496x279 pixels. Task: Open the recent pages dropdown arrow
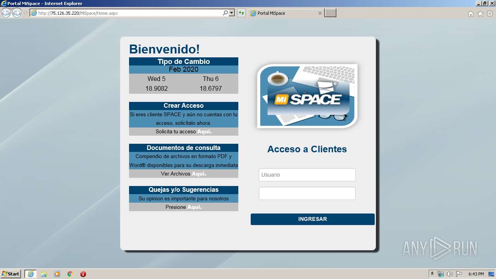25,13
